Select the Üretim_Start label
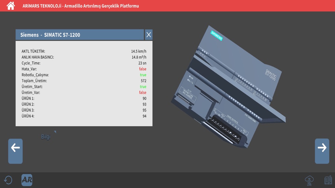Image resolution: width=335 pixels, height=188 pixels. [x=32, y=87]
